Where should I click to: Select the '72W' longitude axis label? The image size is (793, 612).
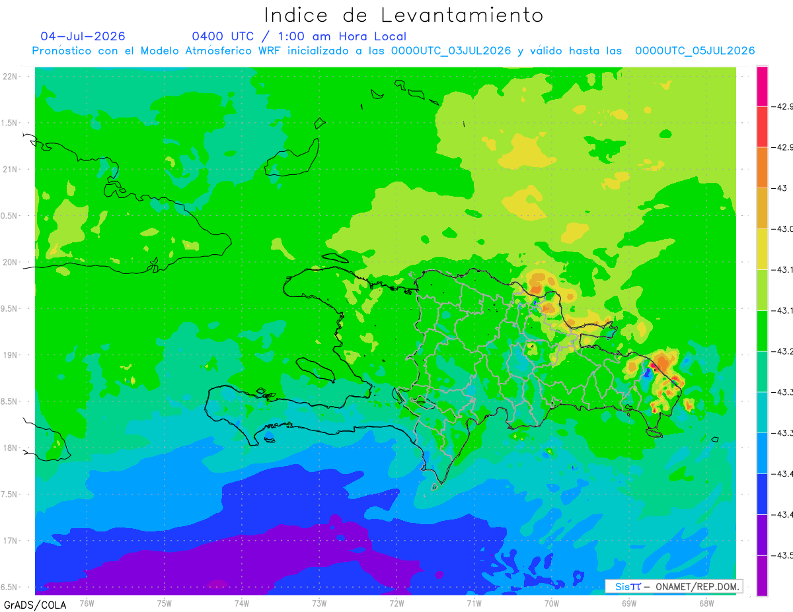point(397,603)
